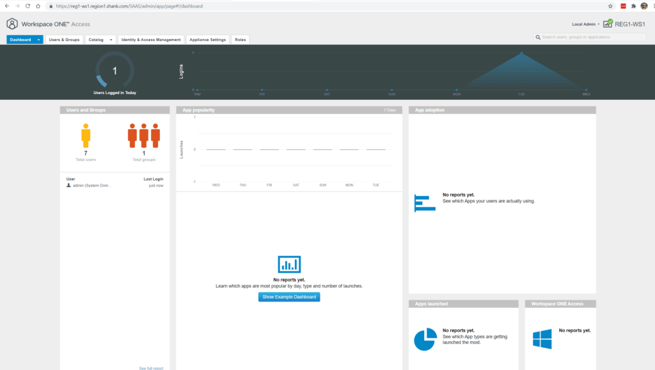
Task: Click the REG1-WS1 tenant status icon
Action: coord(608,24)
